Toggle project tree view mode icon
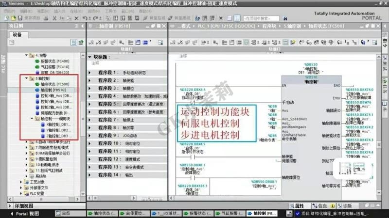 click(x=74, y=43)
